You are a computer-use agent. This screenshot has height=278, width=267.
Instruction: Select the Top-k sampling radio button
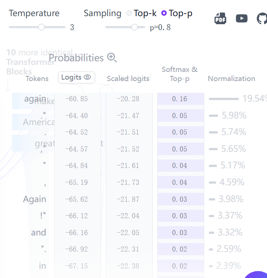coord(129,13)
